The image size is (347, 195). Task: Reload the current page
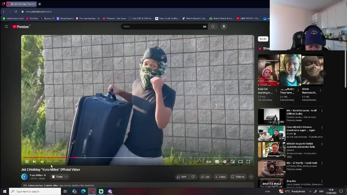(x=16, y=12)
